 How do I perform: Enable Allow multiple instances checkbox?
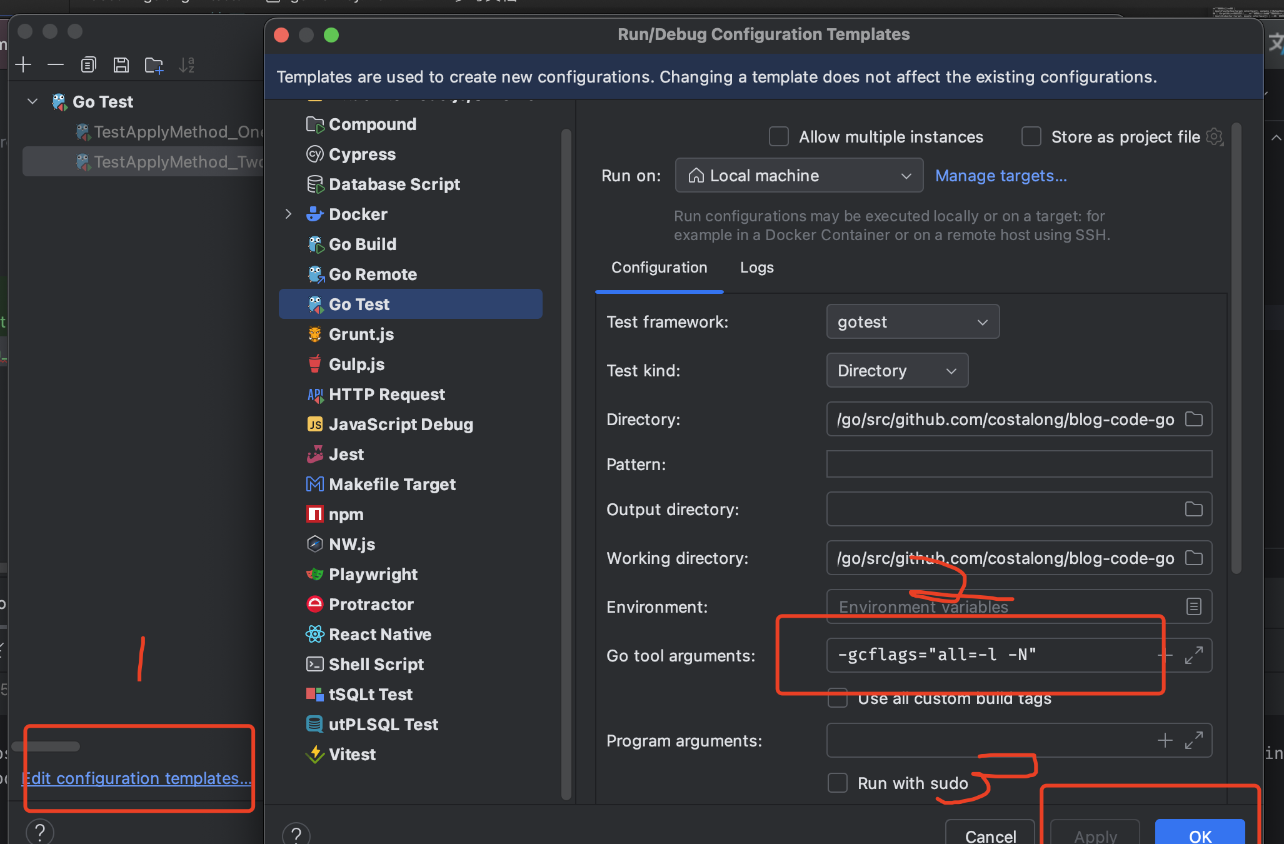pyautogui.click(x=779, y=137)
